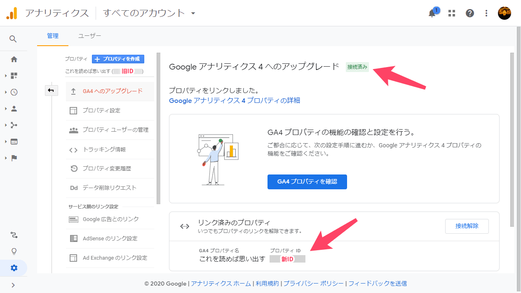
Task: Click the GA4 プロパティを確認 button
Action: coord(307,182)
